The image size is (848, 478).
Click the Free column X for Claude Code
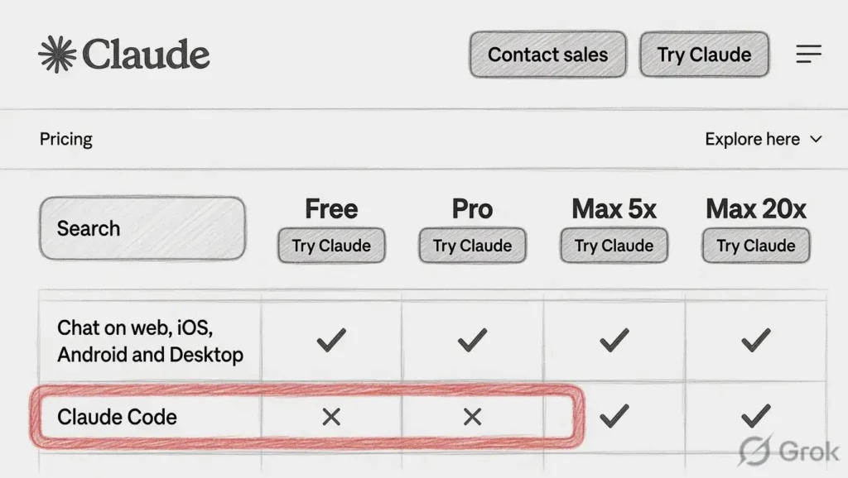click(331, 417)
